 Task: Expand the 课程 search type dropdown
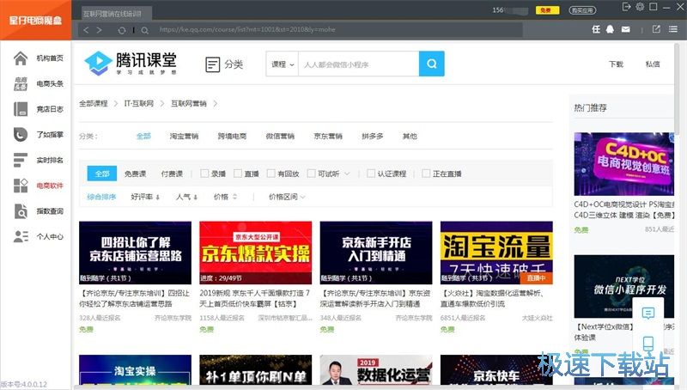click(x=283, y=64)
